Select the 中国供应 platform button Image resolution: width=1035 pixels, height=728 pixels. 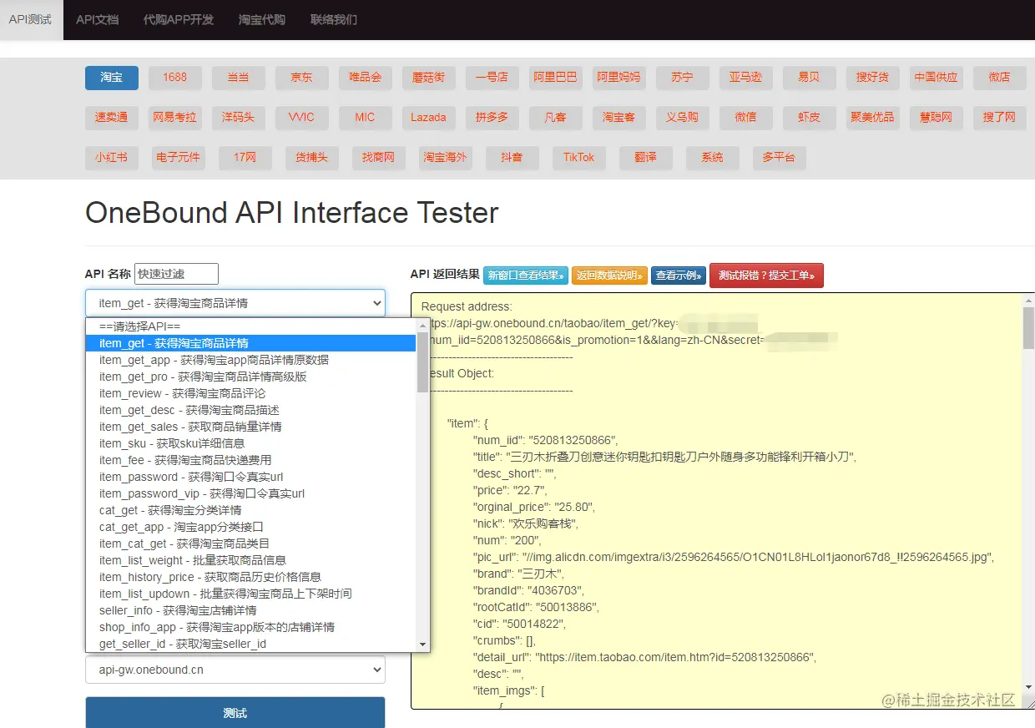[937, 78]
